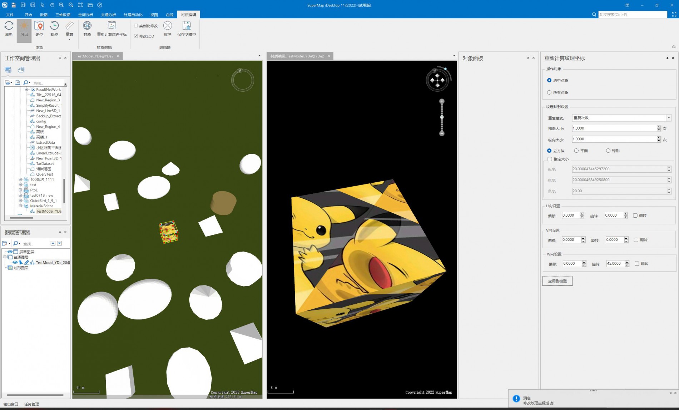The height and width of the screenshot is (410, 679).
Task: Open the material editor window tab list dropdown
Action: pos(454,56)
